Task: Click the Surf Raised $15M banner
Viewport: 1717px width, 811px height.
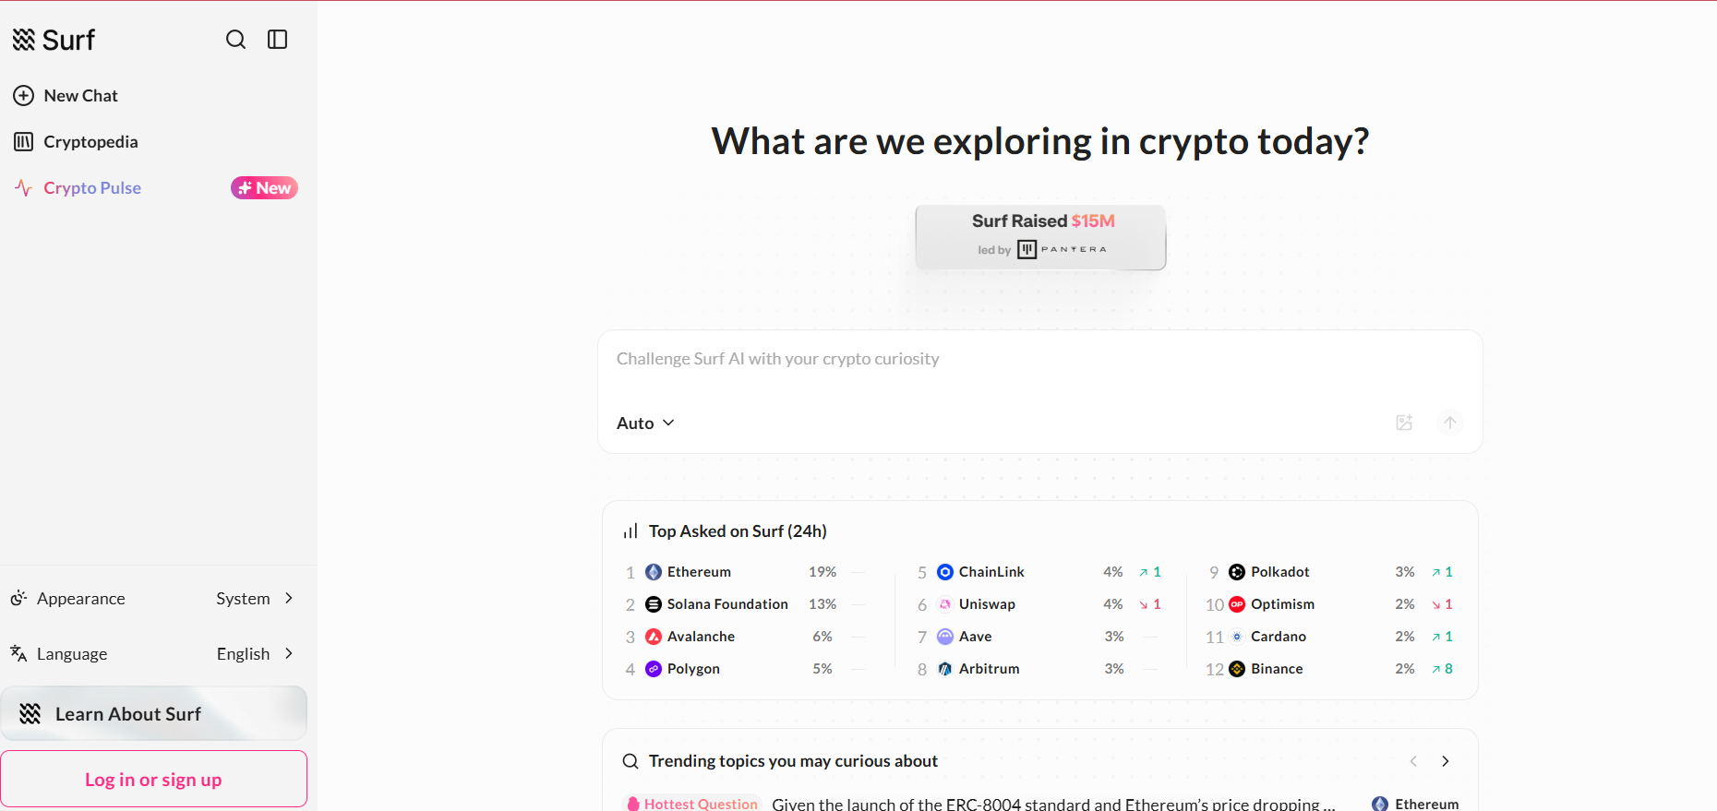Action: (1040, 237)
